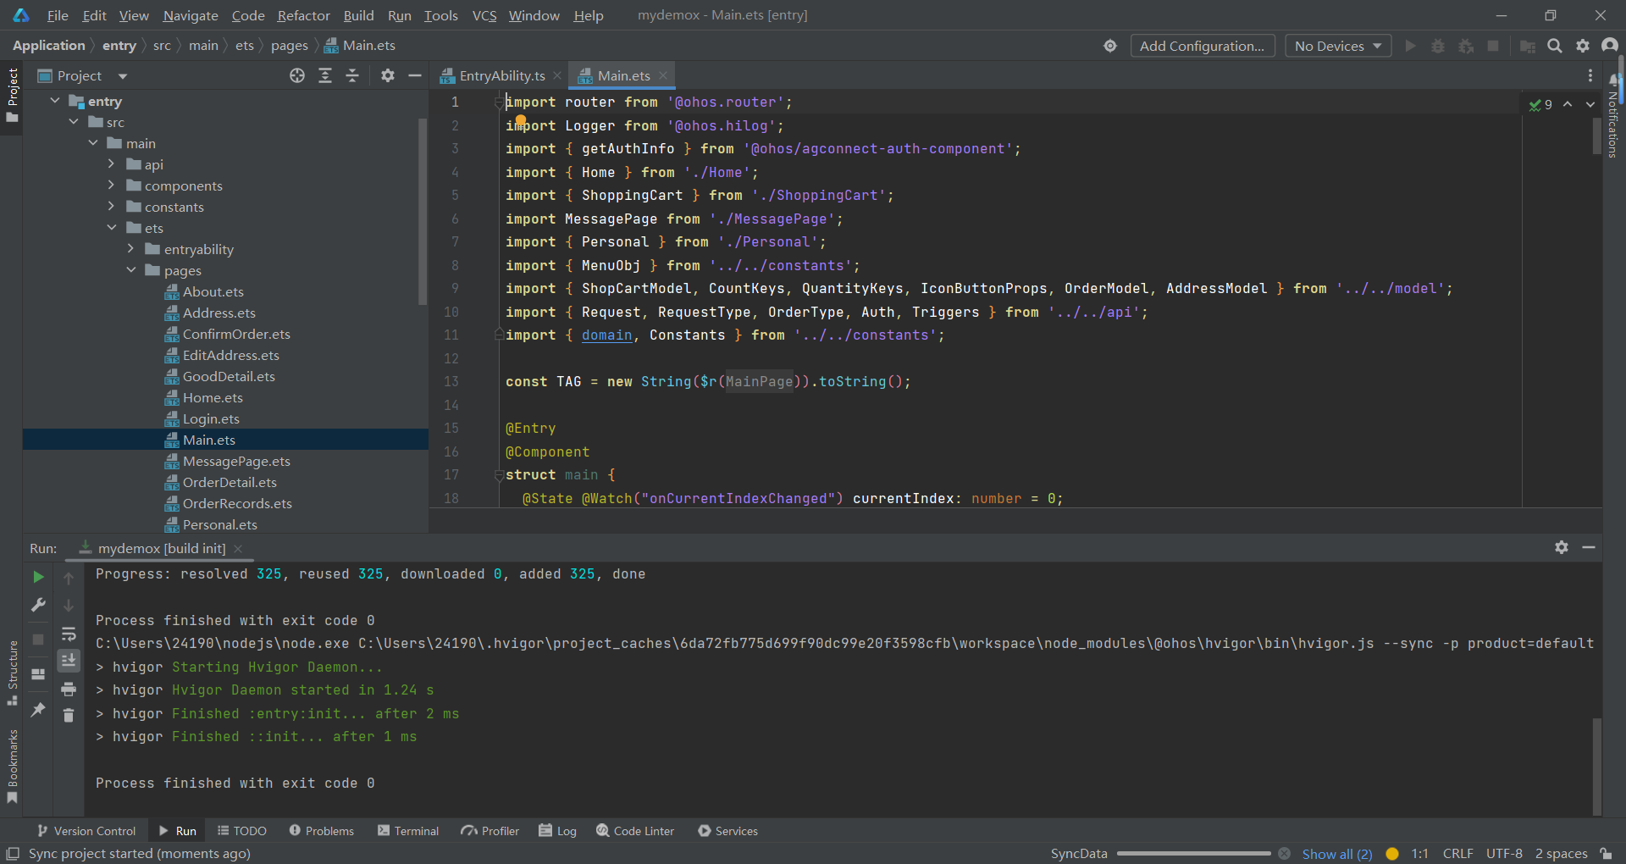Click the read-only lock icon in status bar
1626x864 pixels.
[1606, 853]
